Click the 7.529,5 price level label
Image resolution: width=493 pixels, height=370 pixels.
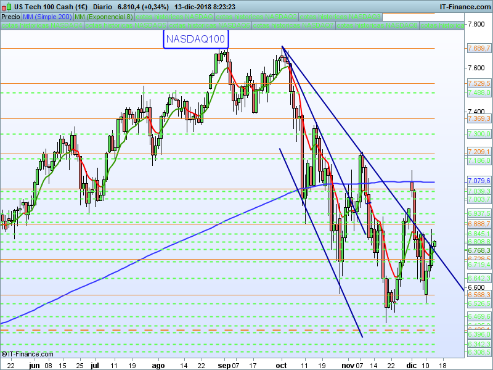[479, 83]
